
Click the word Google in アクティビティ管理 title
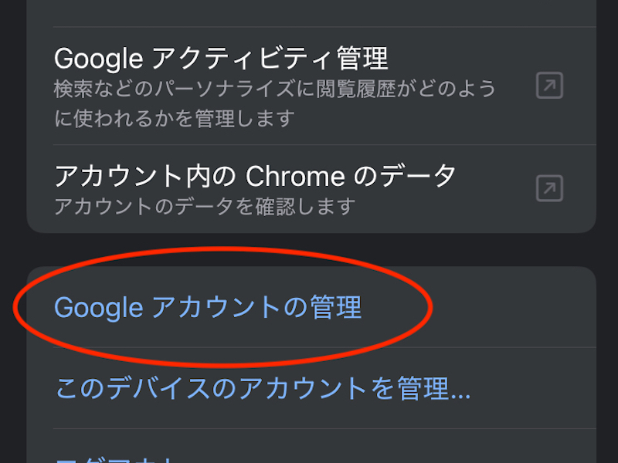tap(98, 58)
